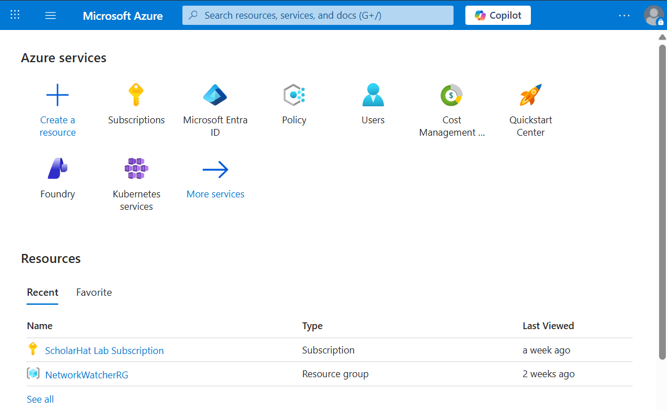Open the user account avatar menu
Screen dimensions: 667x410
point(653,15)
